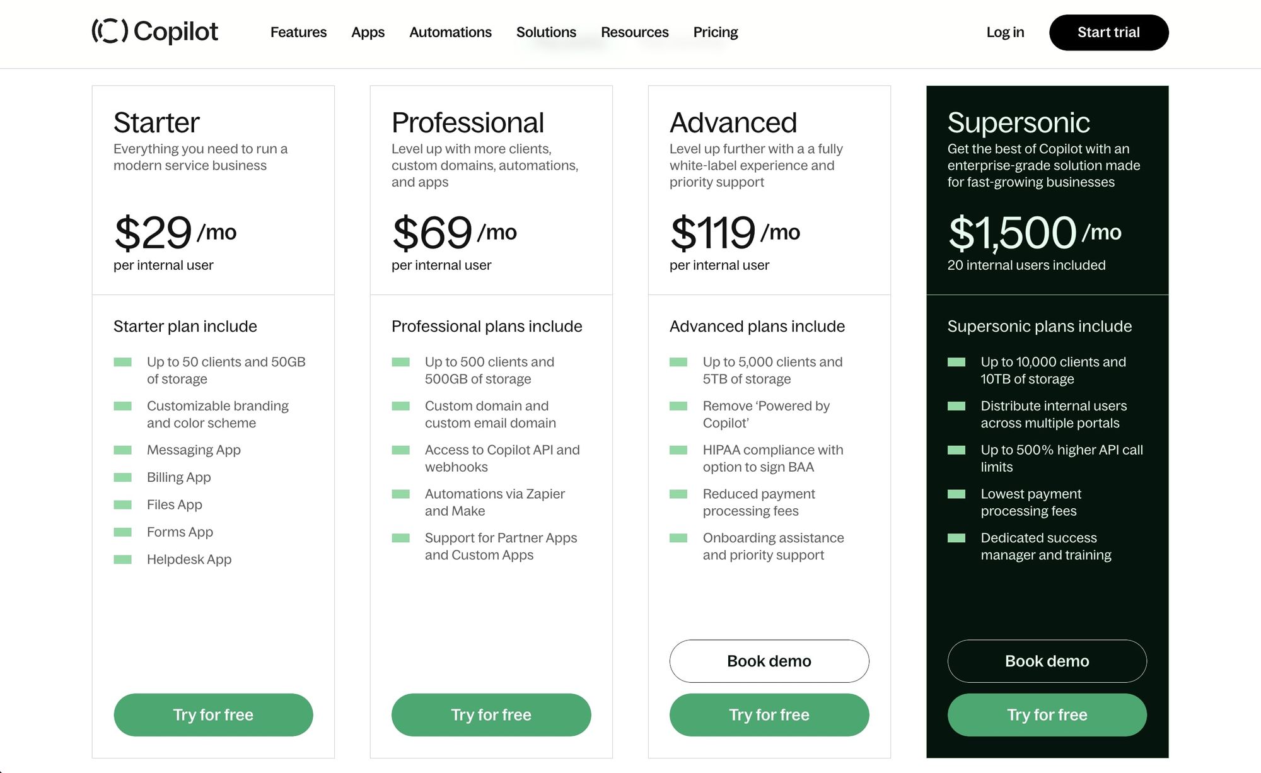Click the Copilot logo icon
1261x773 pixels.
tap(110, 31)
